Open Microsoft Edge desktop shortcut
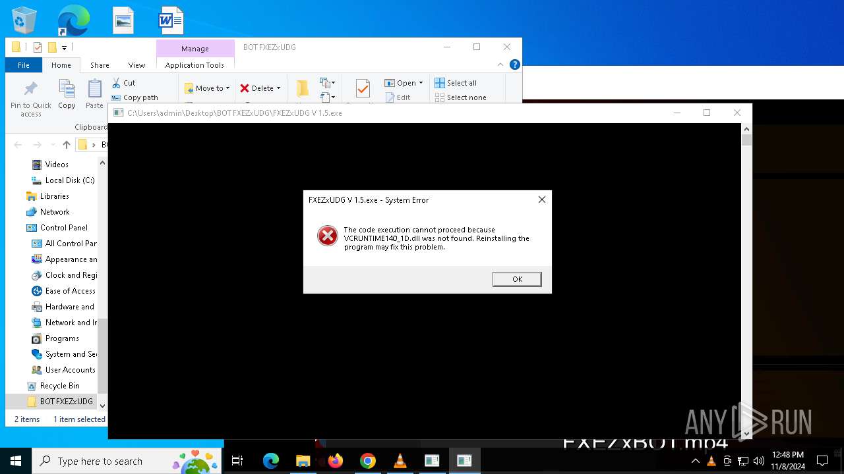The width and height of the screenshot is (844, 474). 73,21
